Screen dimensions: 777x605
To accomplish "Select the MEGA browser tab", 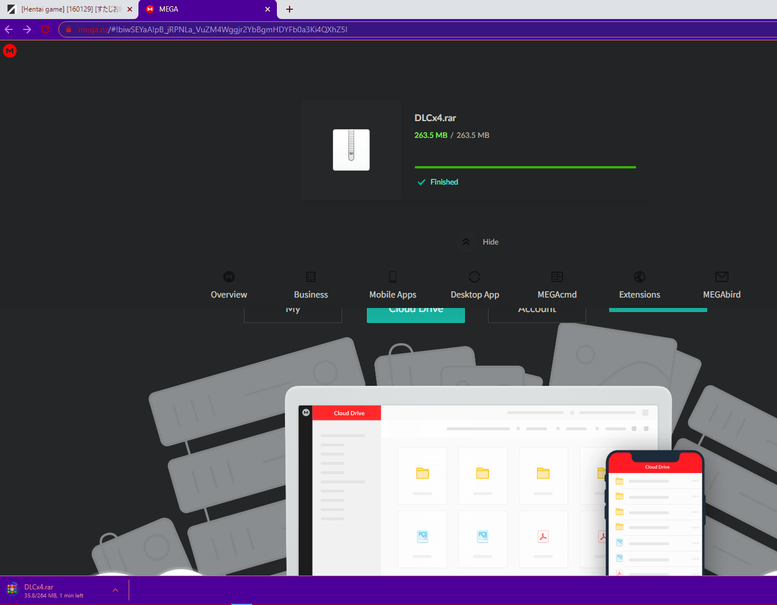I will tap(208, 9).
